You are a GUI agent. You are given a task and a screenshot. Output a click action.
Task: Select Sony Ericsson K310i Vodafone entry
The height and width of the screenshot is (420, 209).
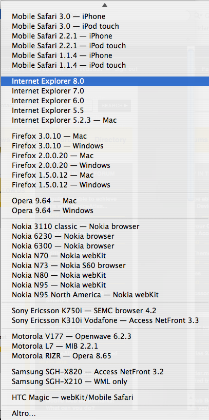pyautogui.click(x=105, y=320)
